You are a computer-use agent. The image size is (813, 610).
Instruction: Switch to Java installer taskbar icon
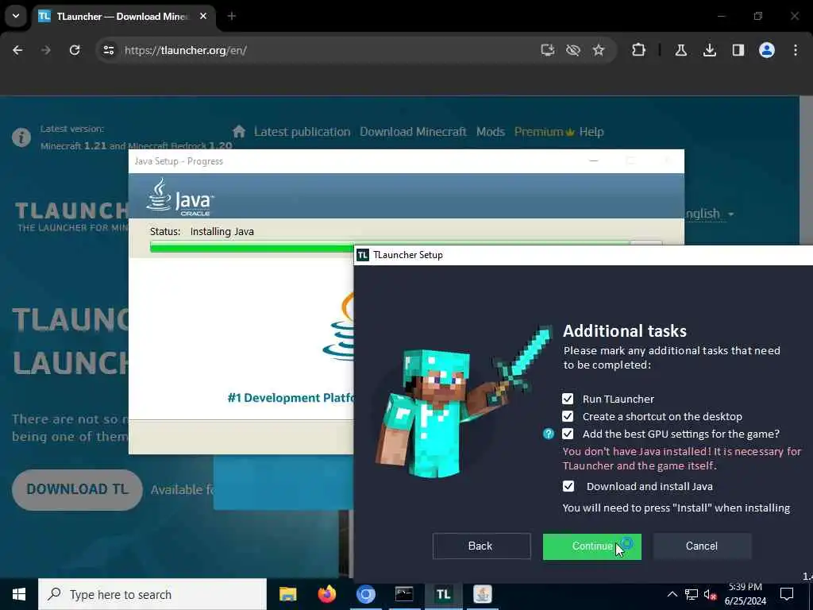click(483, 594)
